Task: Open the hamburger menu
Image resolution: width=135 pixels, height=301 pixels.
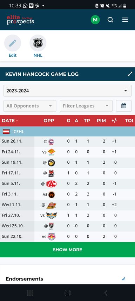Action: click(x=125, y=20)
